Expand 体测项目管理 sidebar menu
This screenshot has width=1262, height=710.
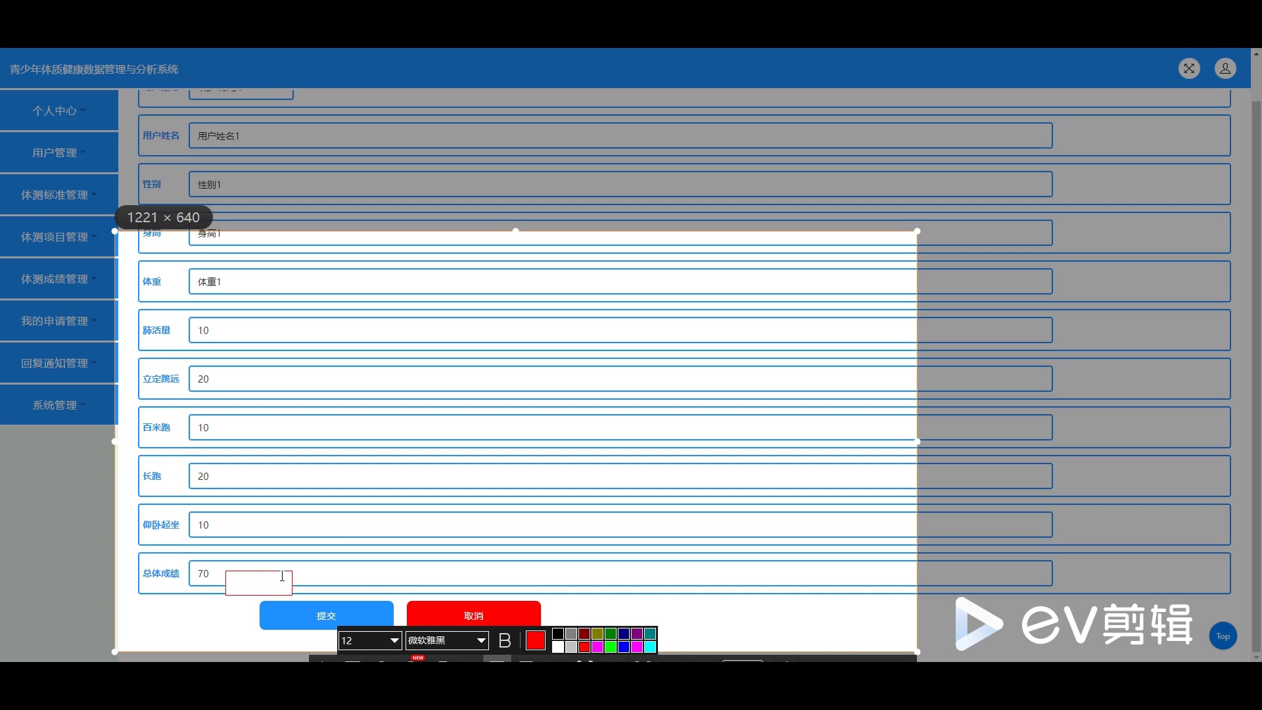(59, 237)
